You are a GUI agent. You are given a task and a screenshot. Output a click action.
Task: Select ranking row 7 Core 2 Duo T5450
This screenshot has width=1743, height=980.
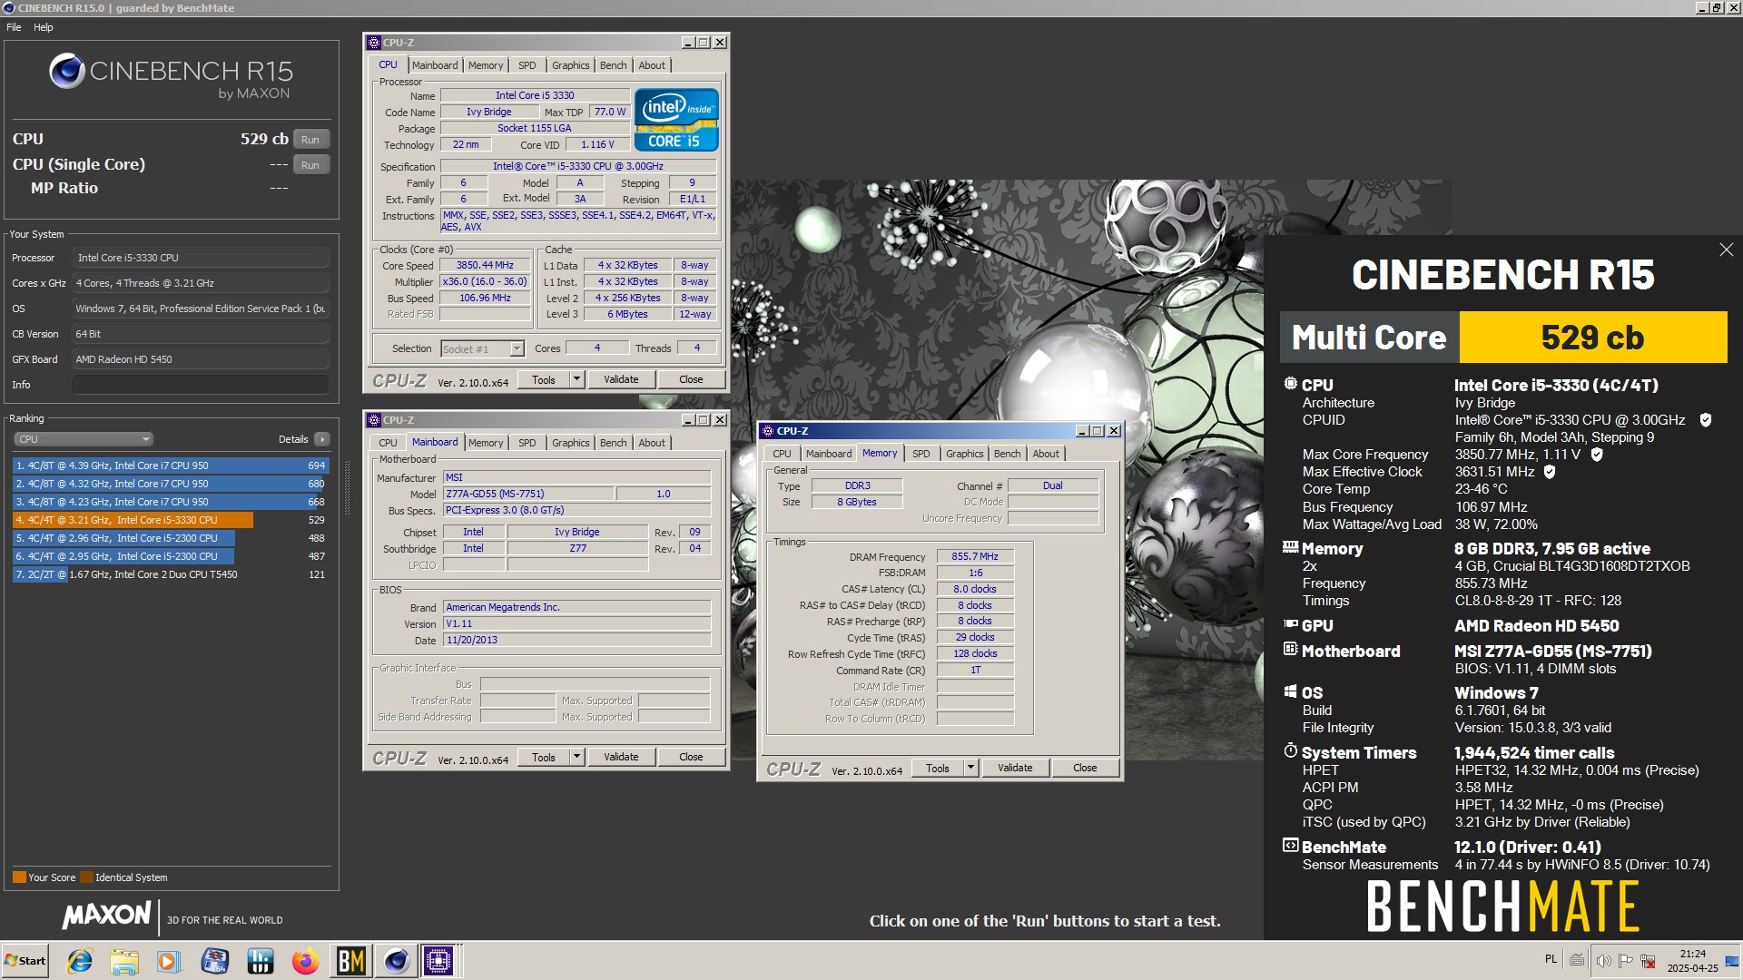pyautogui.click(x=170, y=574)
